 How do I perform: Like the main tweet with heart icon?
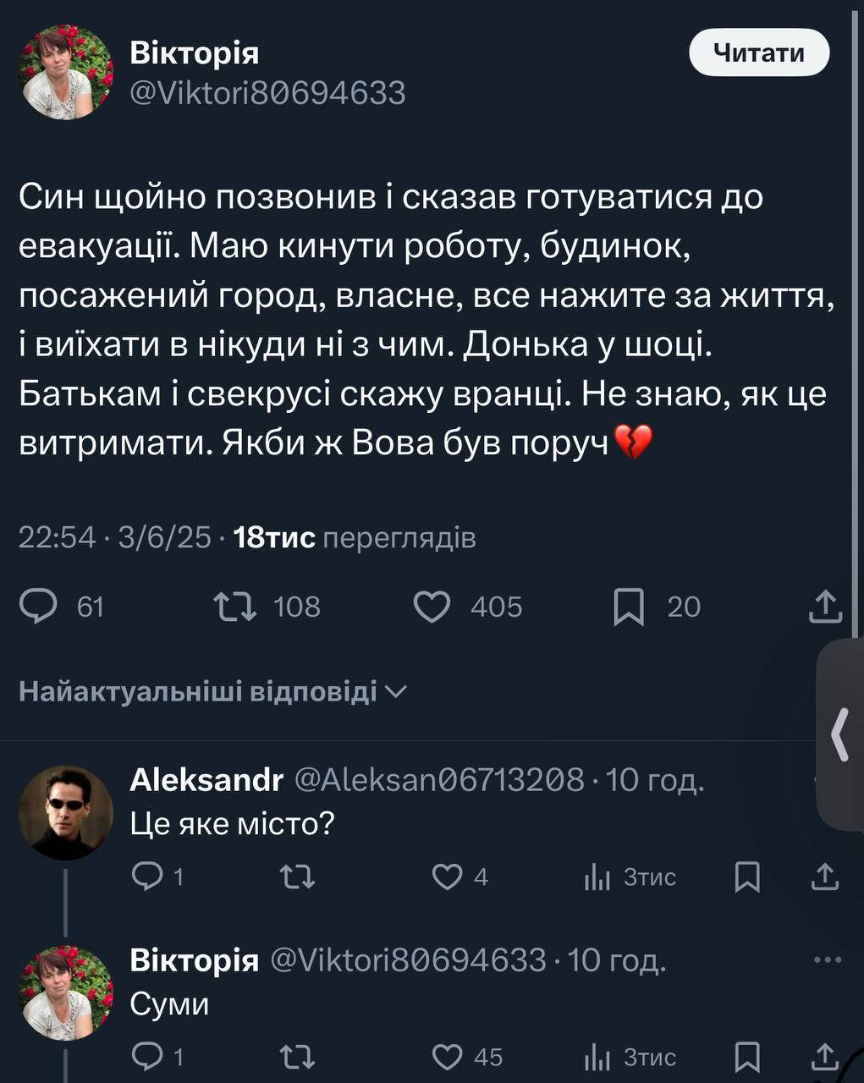coord(432,607)
